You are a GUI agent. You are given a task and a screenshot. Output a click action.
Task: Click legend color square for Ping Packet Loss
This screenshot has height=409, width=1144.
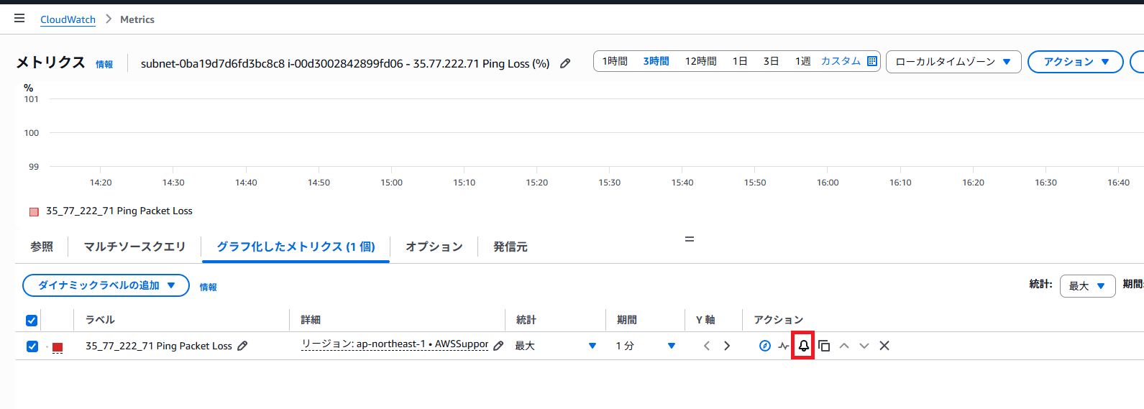34,211
